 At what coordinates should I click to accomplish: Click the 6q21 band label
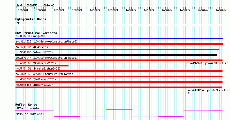coord(19,22)
